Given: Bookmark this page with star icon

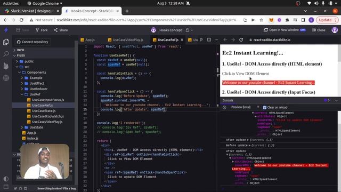Looking at the screenshot, I should (261, 20).
